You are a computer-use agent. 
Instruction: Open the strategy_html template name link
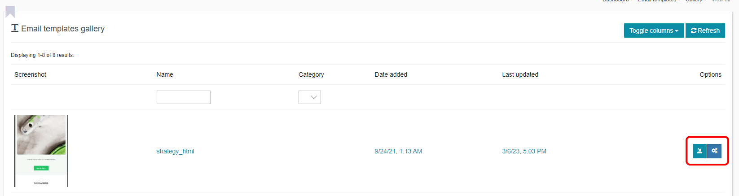click(x=176, y=151)
